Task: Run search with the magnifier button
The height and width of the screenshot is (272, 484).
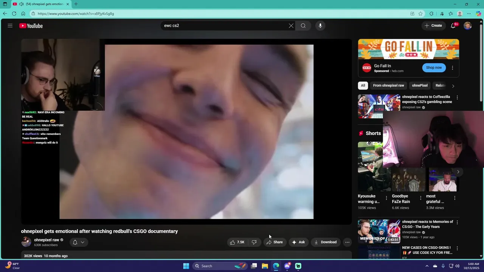Action: tap(303, 26)
